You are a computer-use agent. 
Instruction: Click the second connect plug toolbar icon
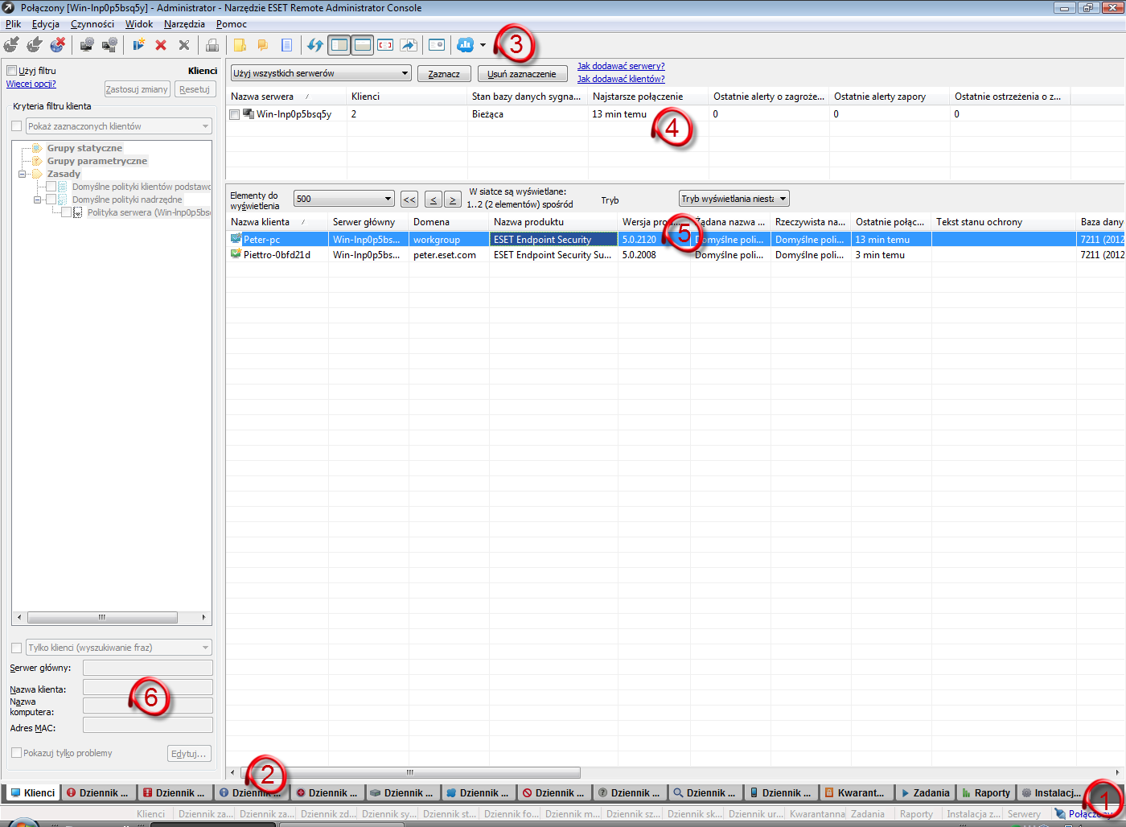pos(35,45)
